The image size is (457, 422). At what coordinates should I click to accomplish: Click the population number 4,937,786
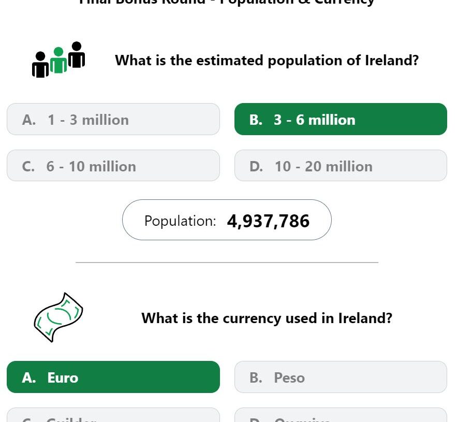tap(268, 221)
